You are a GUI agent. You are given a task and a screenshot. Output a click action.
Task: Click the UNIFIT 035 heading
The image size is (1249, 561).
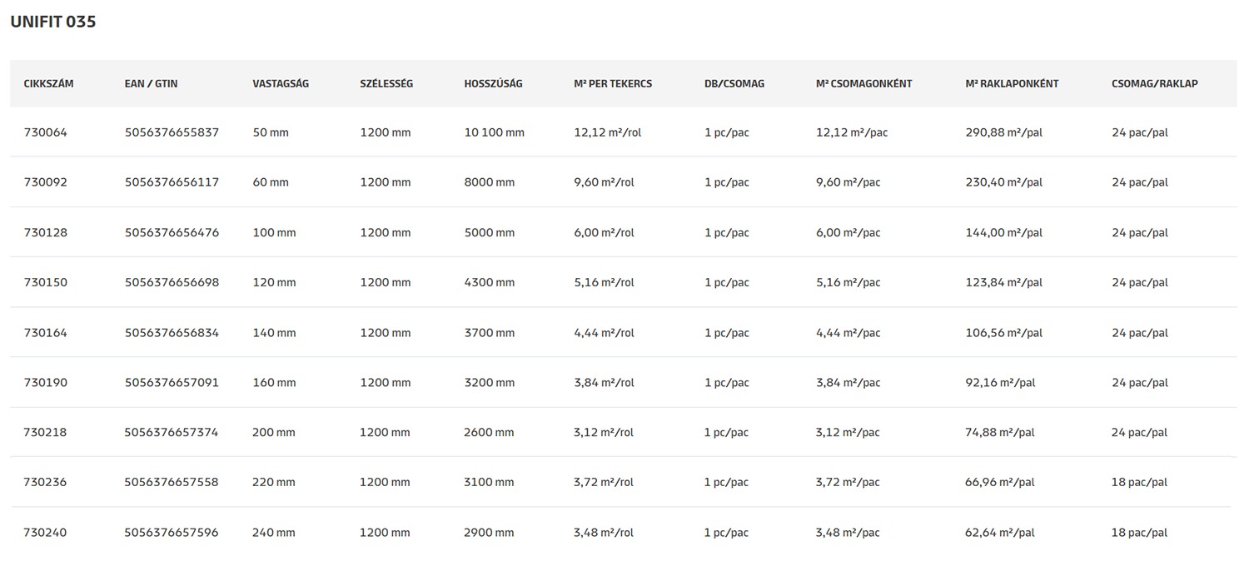53,22
